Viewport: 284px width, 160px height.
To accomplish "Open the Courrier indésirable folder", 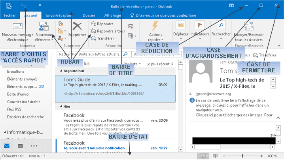I will coord(24,102).
